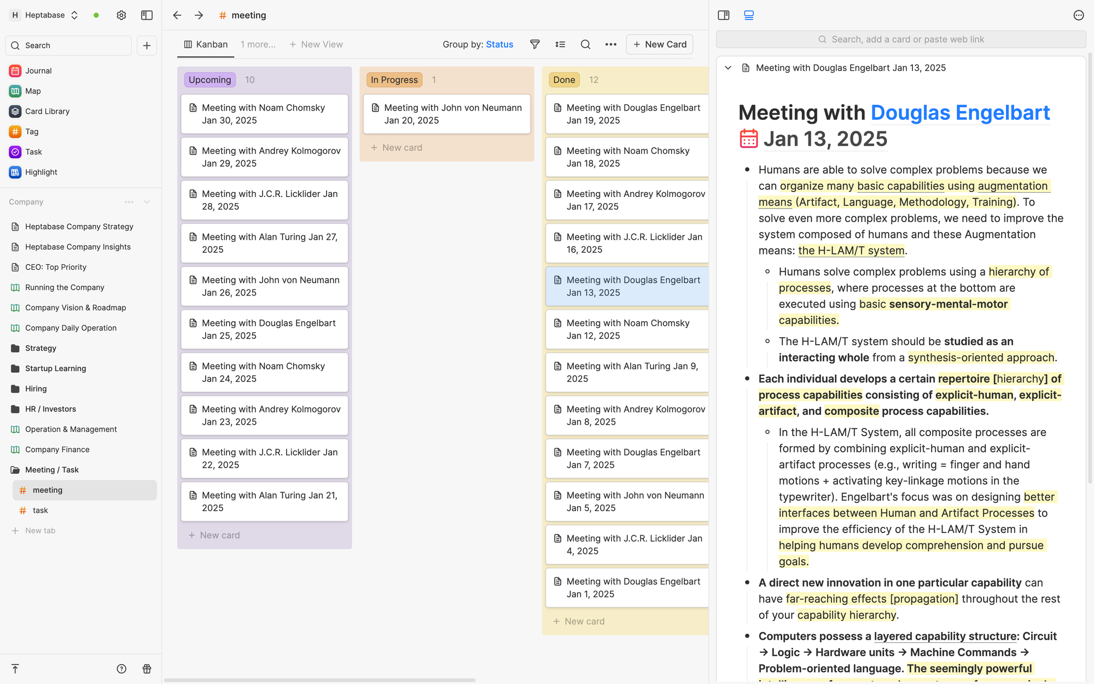Image resolution: width=1094 pixels, height=684 pixels.
Task: Navigate back with the left arrow
Action: [x=177, y=15]
